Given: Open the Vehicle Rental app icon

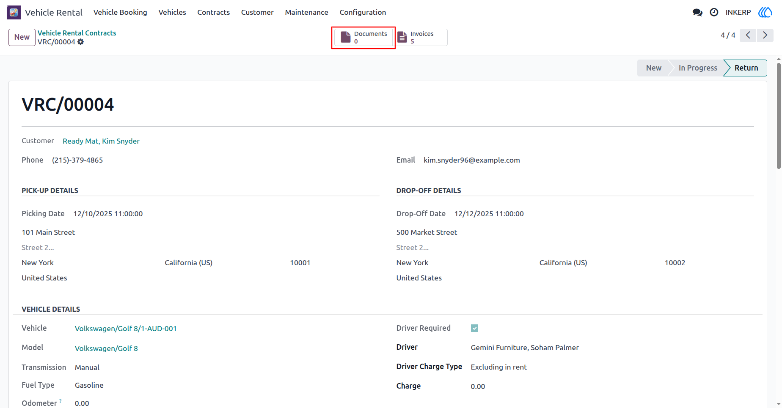Looking at the screenshot, I should pos(14,12).
